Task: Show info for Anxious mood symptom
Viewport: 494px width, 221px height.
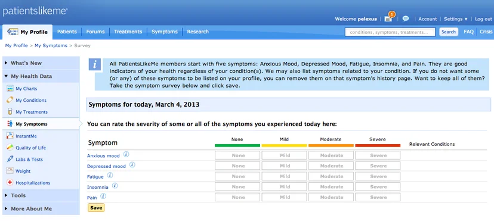Action: coord(126,154)
